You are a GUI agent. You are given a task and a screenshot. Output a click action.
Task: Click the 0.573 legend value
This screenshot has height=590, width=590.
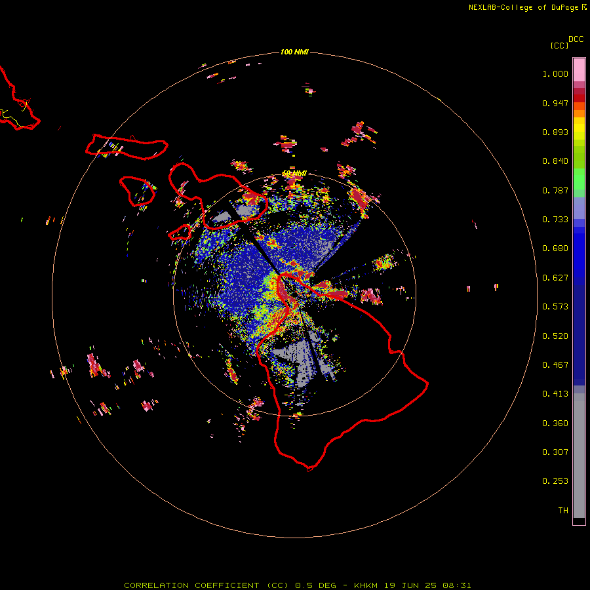(x=555, y=307)
